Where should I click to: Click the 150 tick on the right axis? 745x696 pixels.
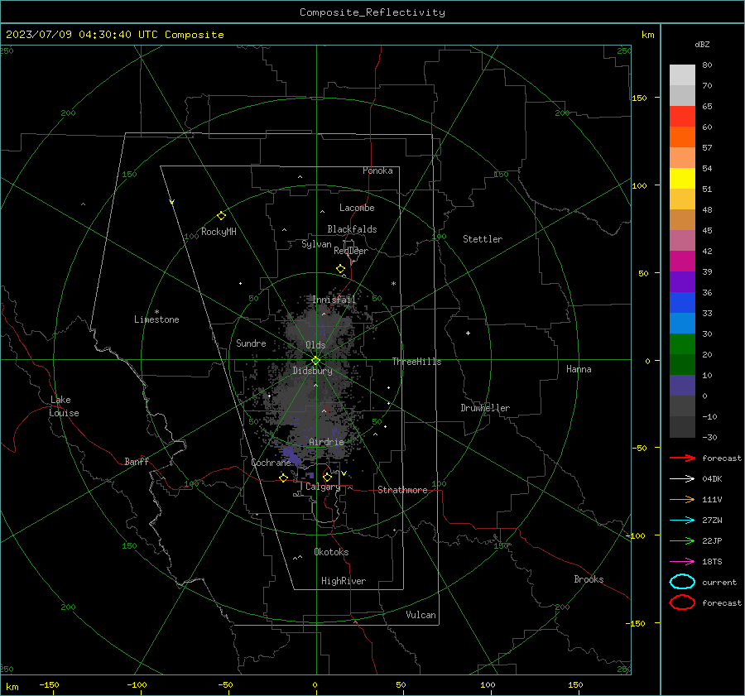tap(639, 98)
